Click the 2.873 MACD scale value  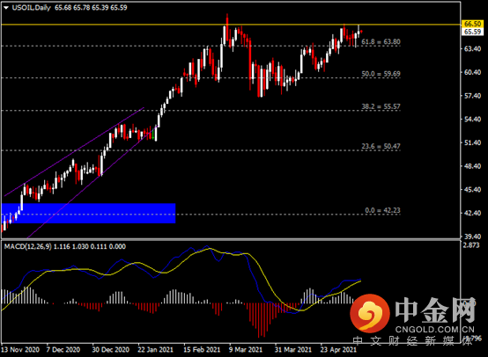point(471,245)
